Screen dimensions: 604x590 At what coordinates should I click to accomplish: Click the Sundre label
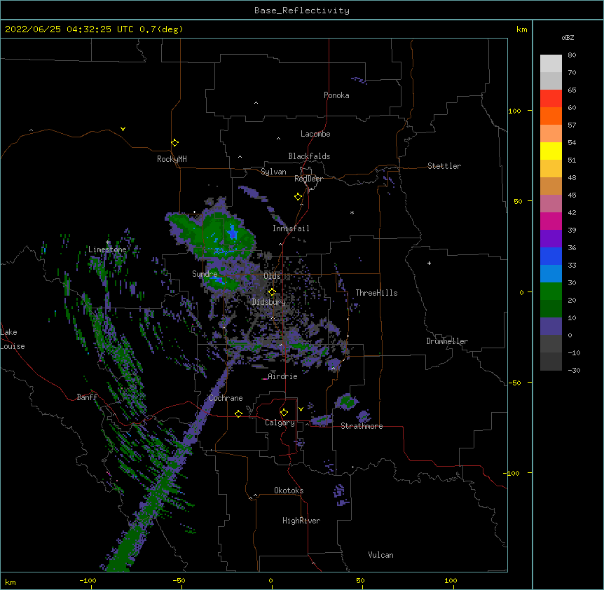pyautogui.click(x=205, y=274)
